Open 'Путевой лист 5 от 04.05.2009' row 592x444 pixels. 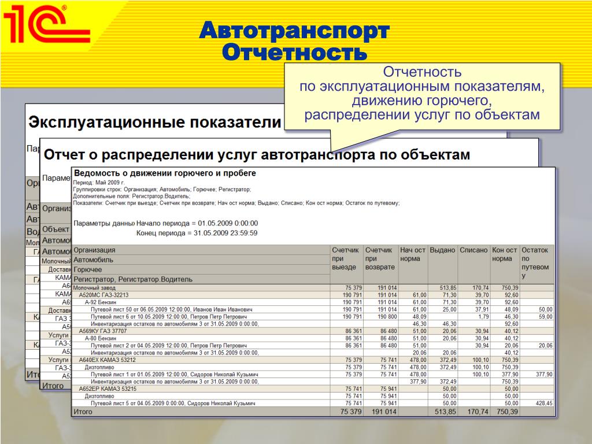[313, 403]
